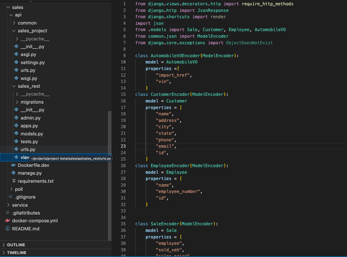Click the Docker icon beside Dockerfile.dev
The image size is (347, 257).
click(13, 165)
